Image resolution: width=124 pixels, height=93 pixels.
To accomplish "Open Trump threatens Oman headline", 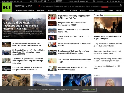I will pyautogui.click(x=74, y=37).
